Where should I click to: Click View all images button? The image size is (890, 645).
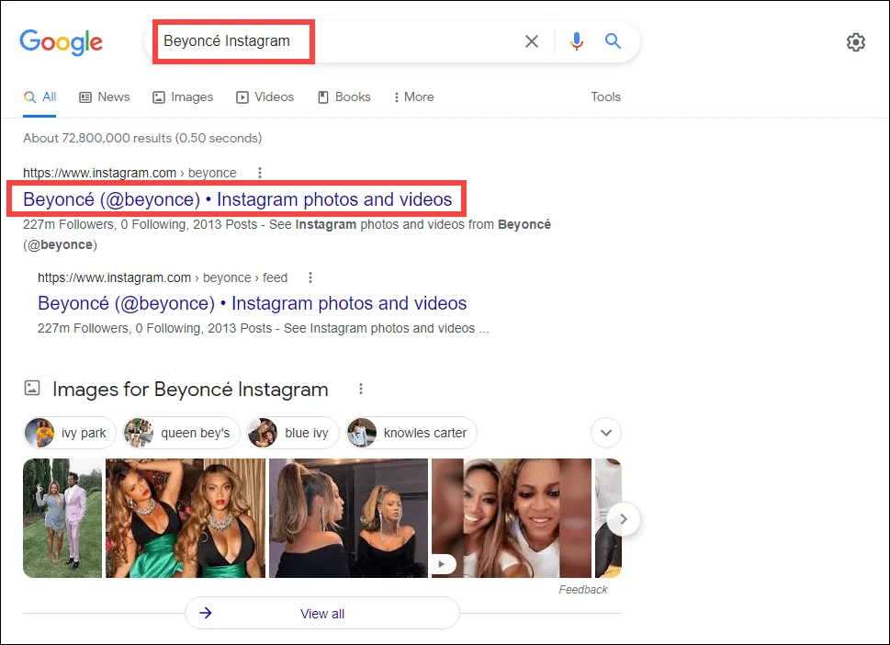[321, 613]
